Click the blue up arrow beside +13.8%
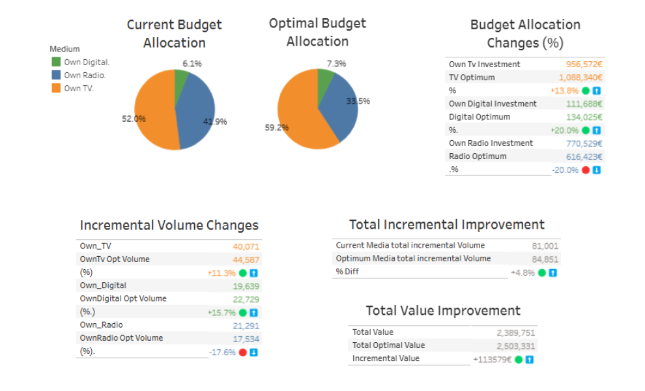645x391 pixels. pos(596,91)
